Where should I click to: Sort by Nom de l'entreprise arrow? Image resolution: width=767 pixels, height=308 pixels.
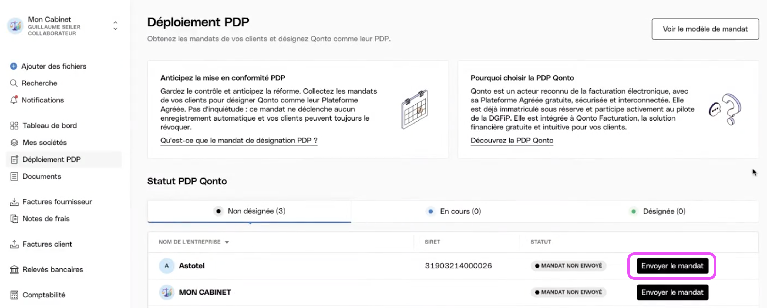point(227,242)
